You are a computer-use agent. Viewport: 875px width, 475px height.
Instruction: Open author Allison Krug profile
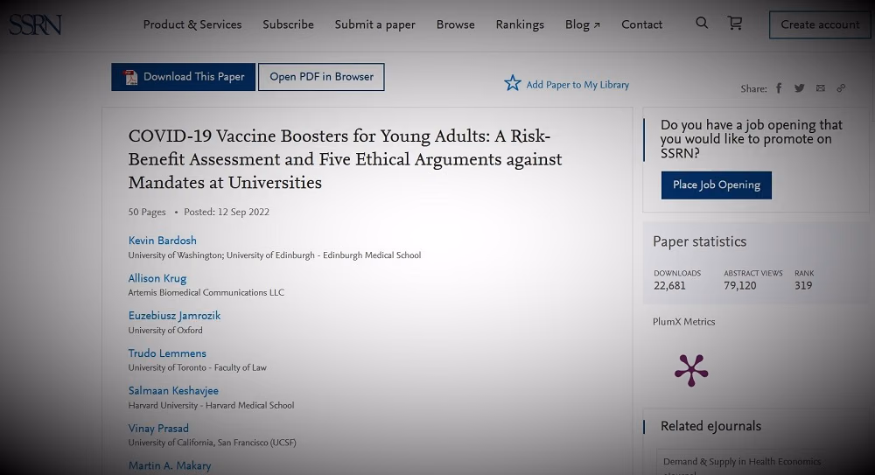(x=157, y=278)
